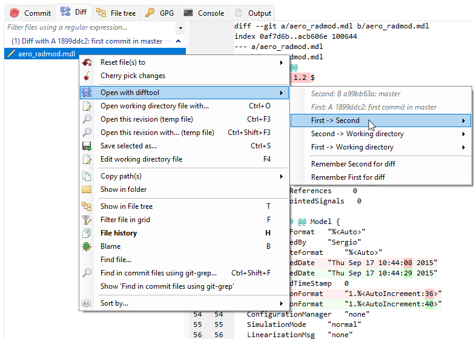The height and width of the screenshot is (339, 474).
Task: Click the Show in File tree icon
Action: tap(87, 206)
